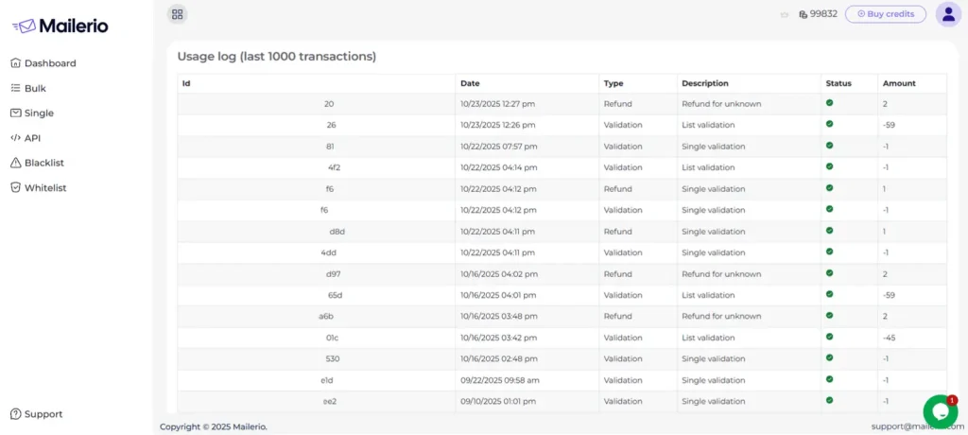
Task: Click the shield icon beside Whitelist
Action: (16, 188)
